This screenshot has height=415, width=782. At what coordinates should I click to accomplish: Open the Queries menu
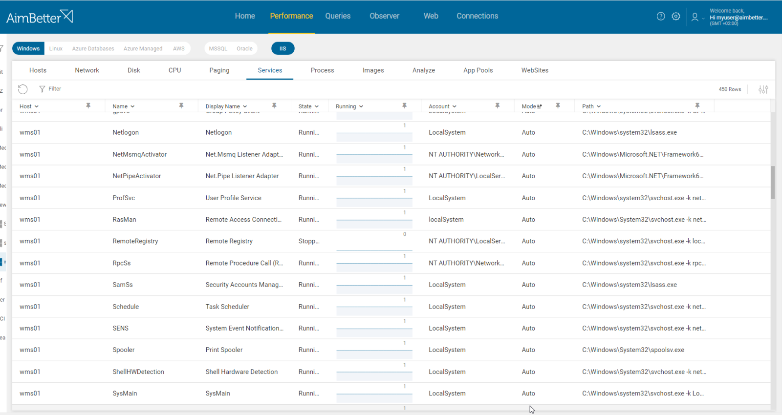(x=338, y=16)
